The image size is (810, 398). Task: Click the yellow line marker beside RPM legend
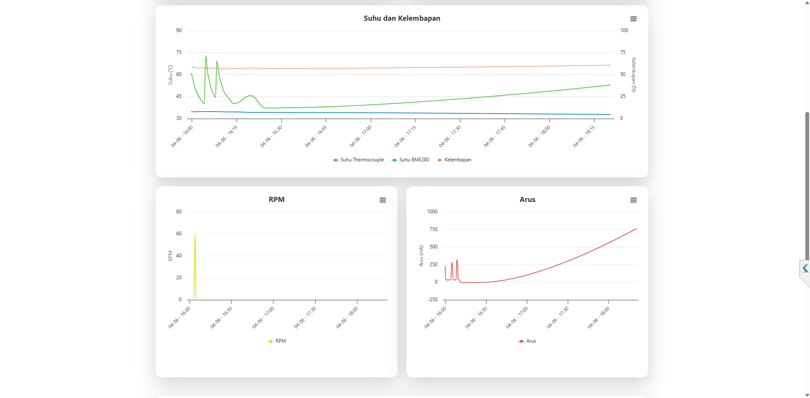pyautogui.click(x=270, y=341)
